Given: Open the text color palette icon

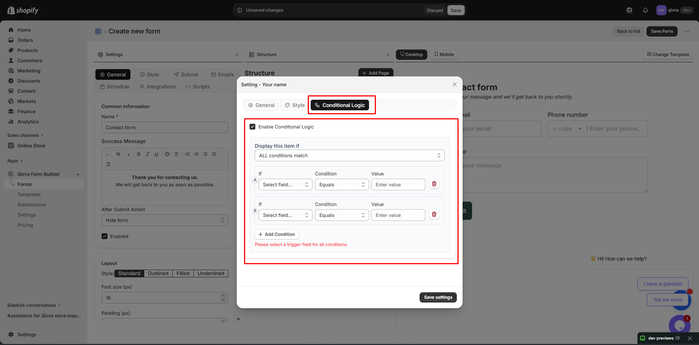Looking at the screenshot, I should coord(167,154).
